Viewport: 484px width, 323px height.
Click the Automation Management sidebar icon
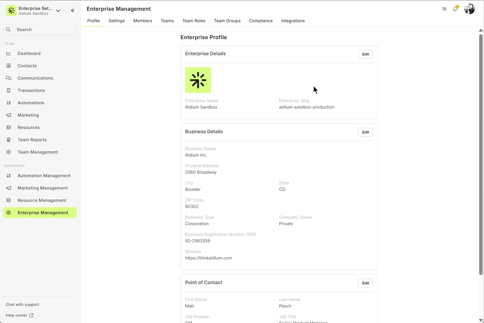[x=9, y=176]
